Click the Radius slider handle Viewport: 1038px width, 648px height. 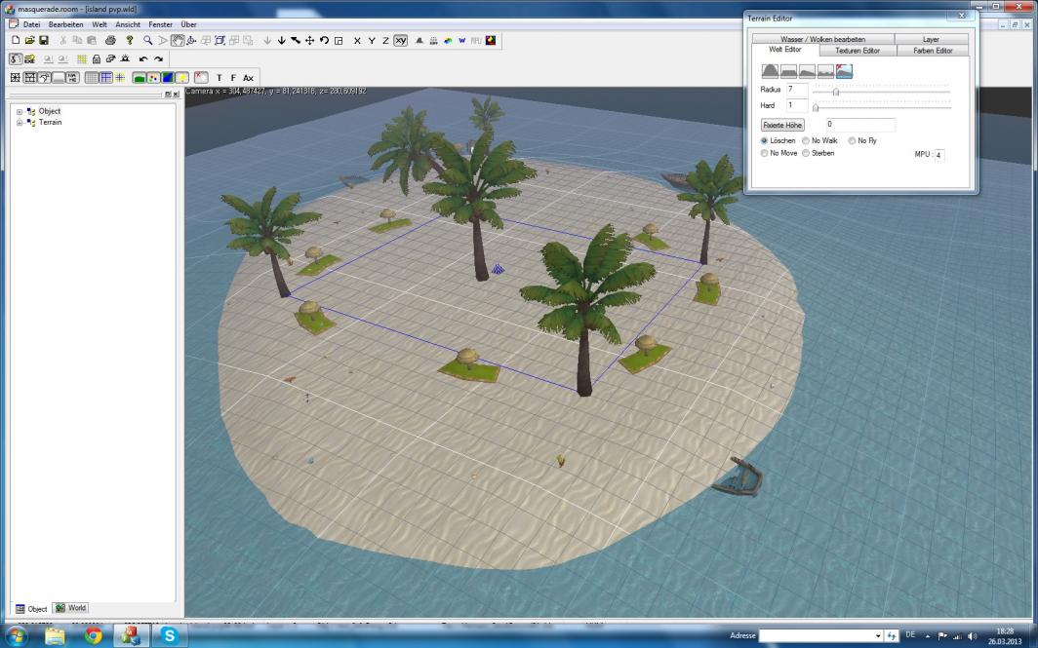pos(836,92)
